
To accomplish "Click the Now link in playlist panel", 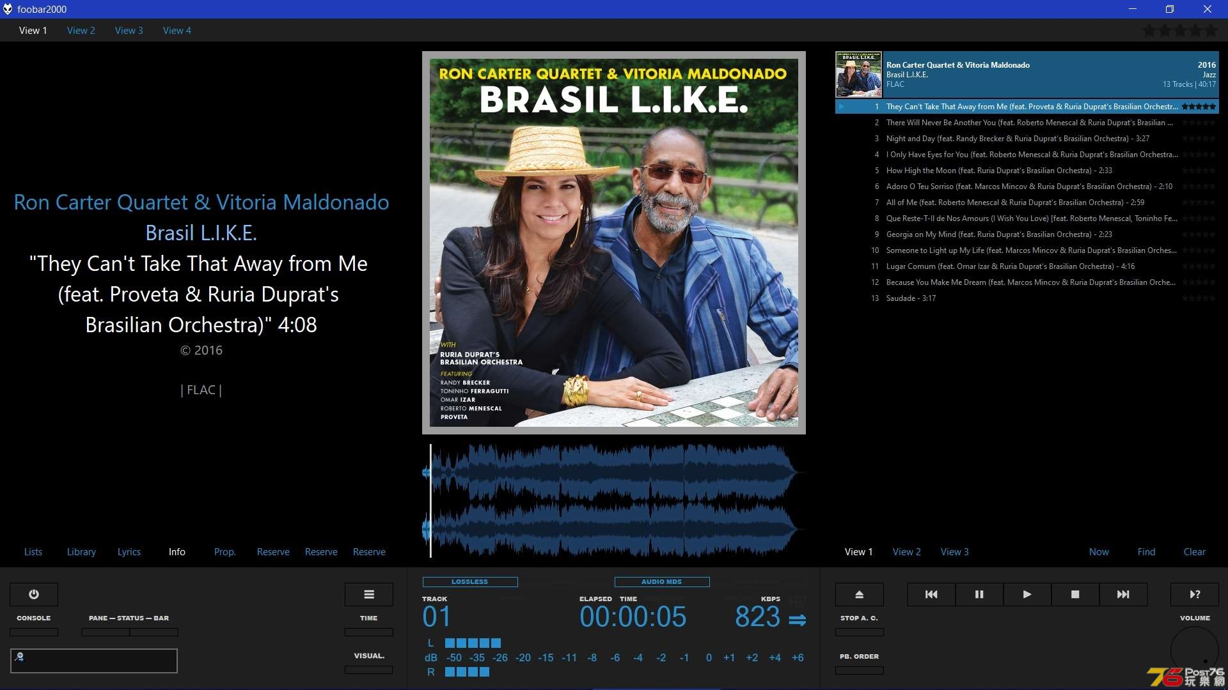I will pos(1099,551).
